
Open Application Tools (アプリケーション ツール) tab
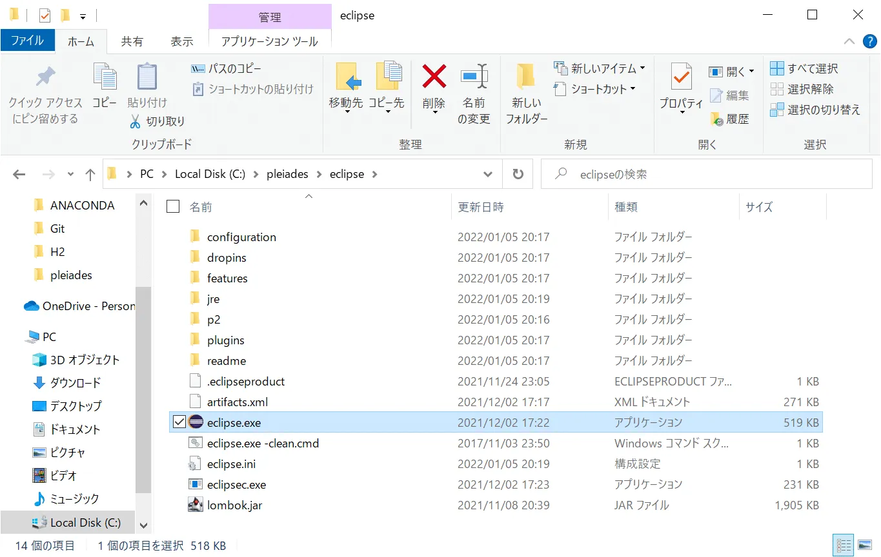[x=270, y=41]
